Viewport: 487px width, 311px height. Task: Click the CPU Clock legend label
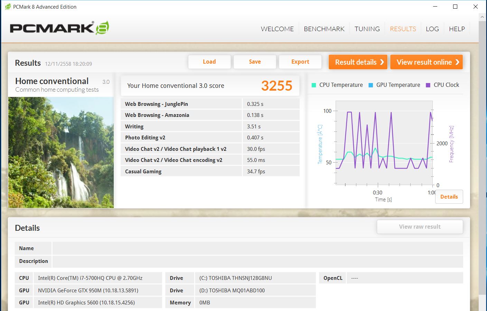click(x=446, y=85)
